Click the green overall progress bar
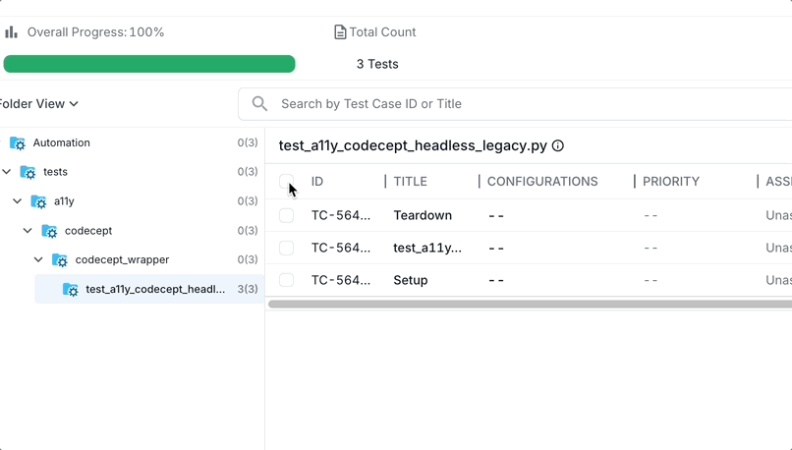The image size is (792, 450). 149,64
